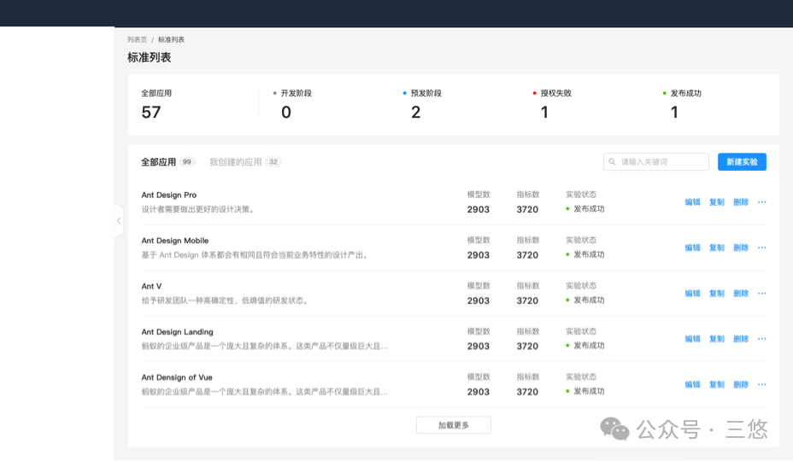Delete the Ant Densign of Vue entry
This screenshot has height=461, width=793.
741,384
